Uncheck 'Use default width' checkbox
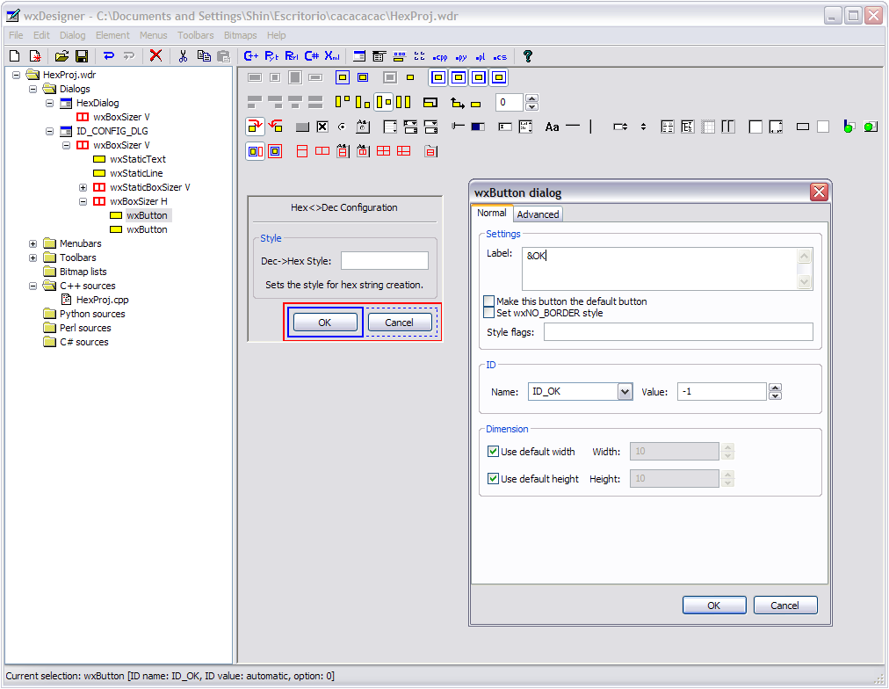 coord(493,452)
